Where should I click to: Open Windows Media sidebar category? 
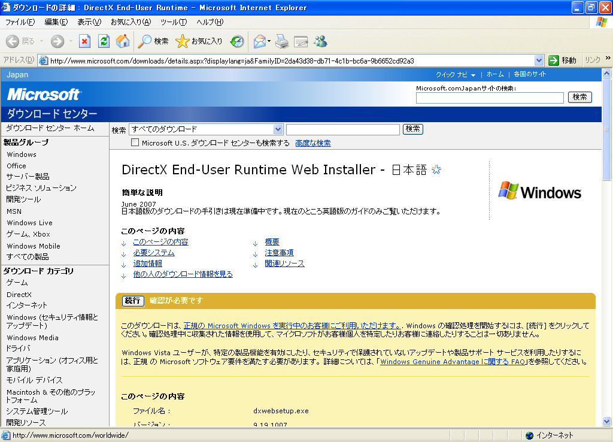(x=32, y=338)
